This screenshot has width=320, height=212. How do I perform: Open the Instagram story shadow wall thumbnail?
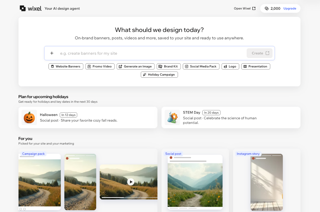click(x=266, y=182)
